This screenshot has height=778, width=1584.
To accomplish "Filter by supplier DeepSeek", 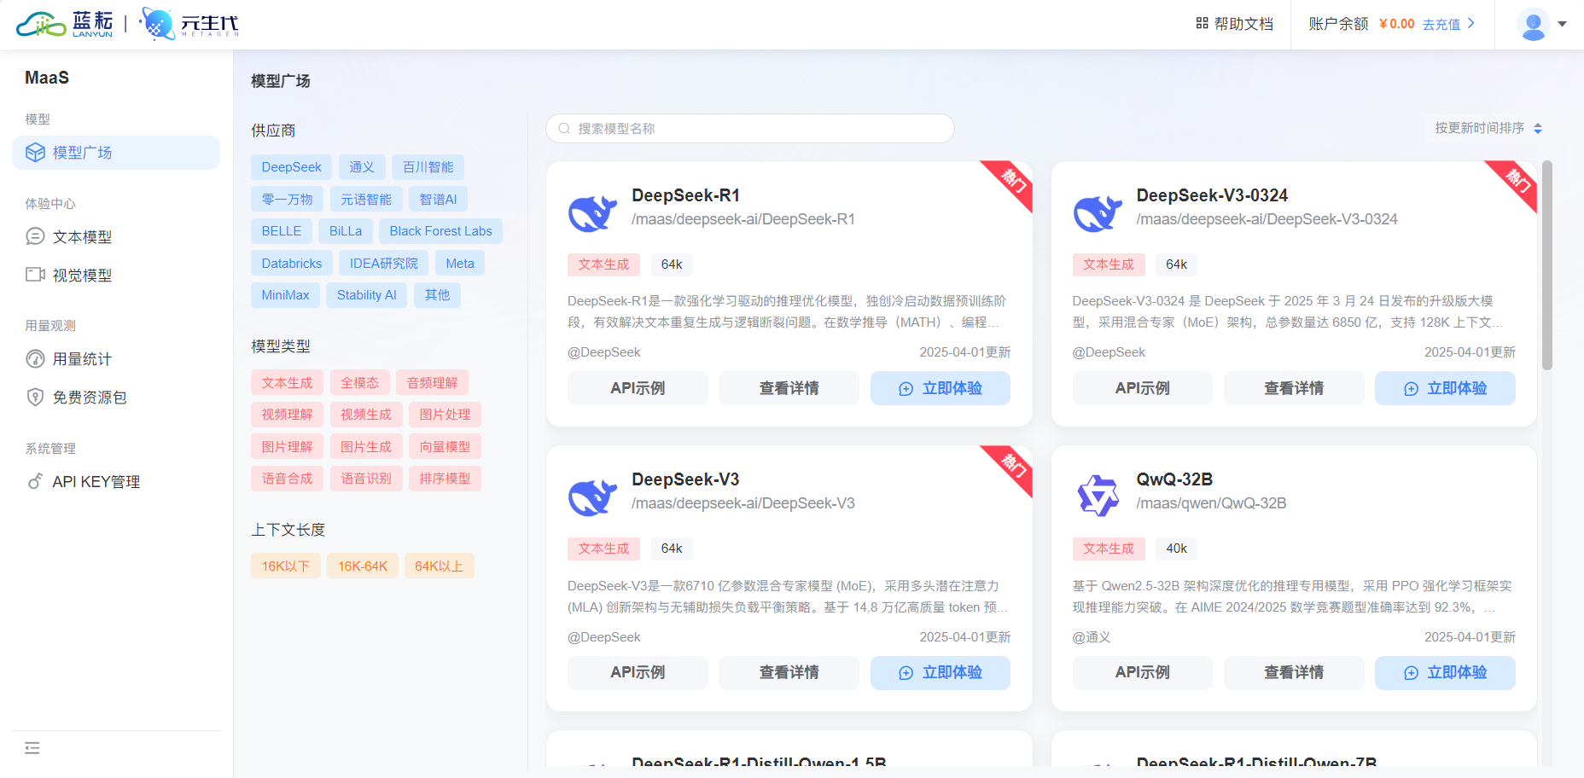I will (291, 167).
